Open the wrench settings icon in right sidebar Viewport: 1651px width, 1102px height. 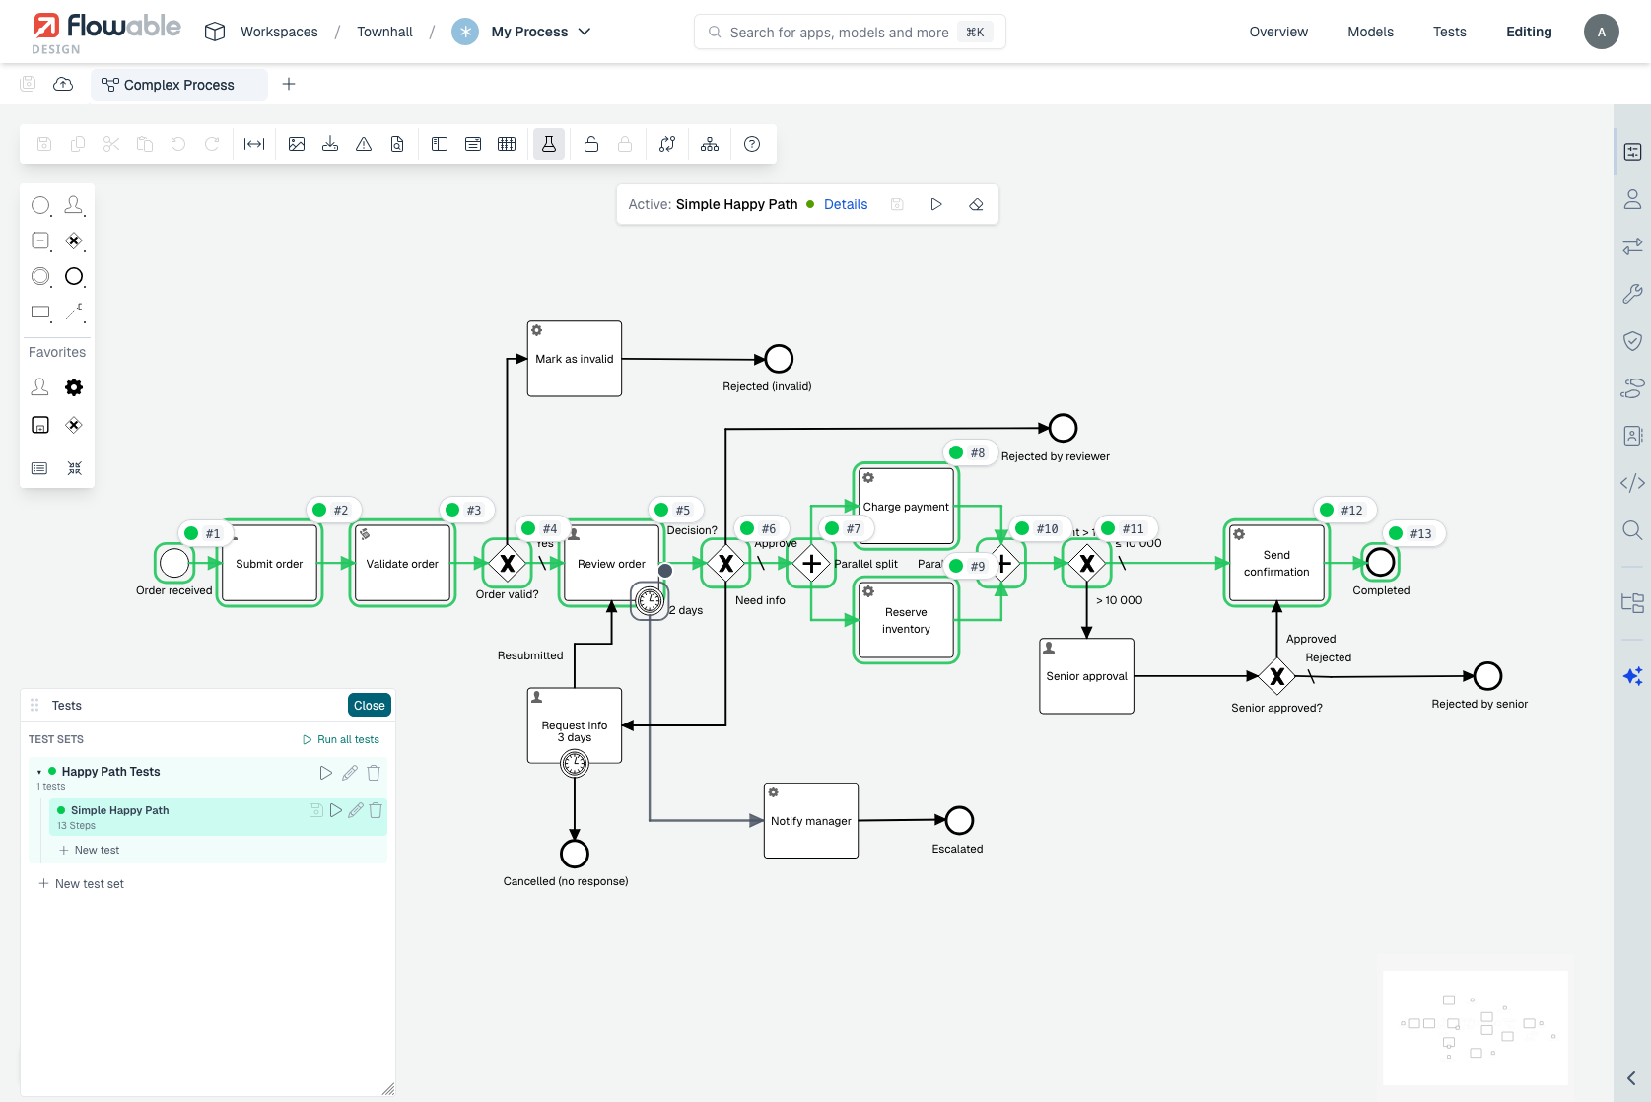coord(1632,294)
